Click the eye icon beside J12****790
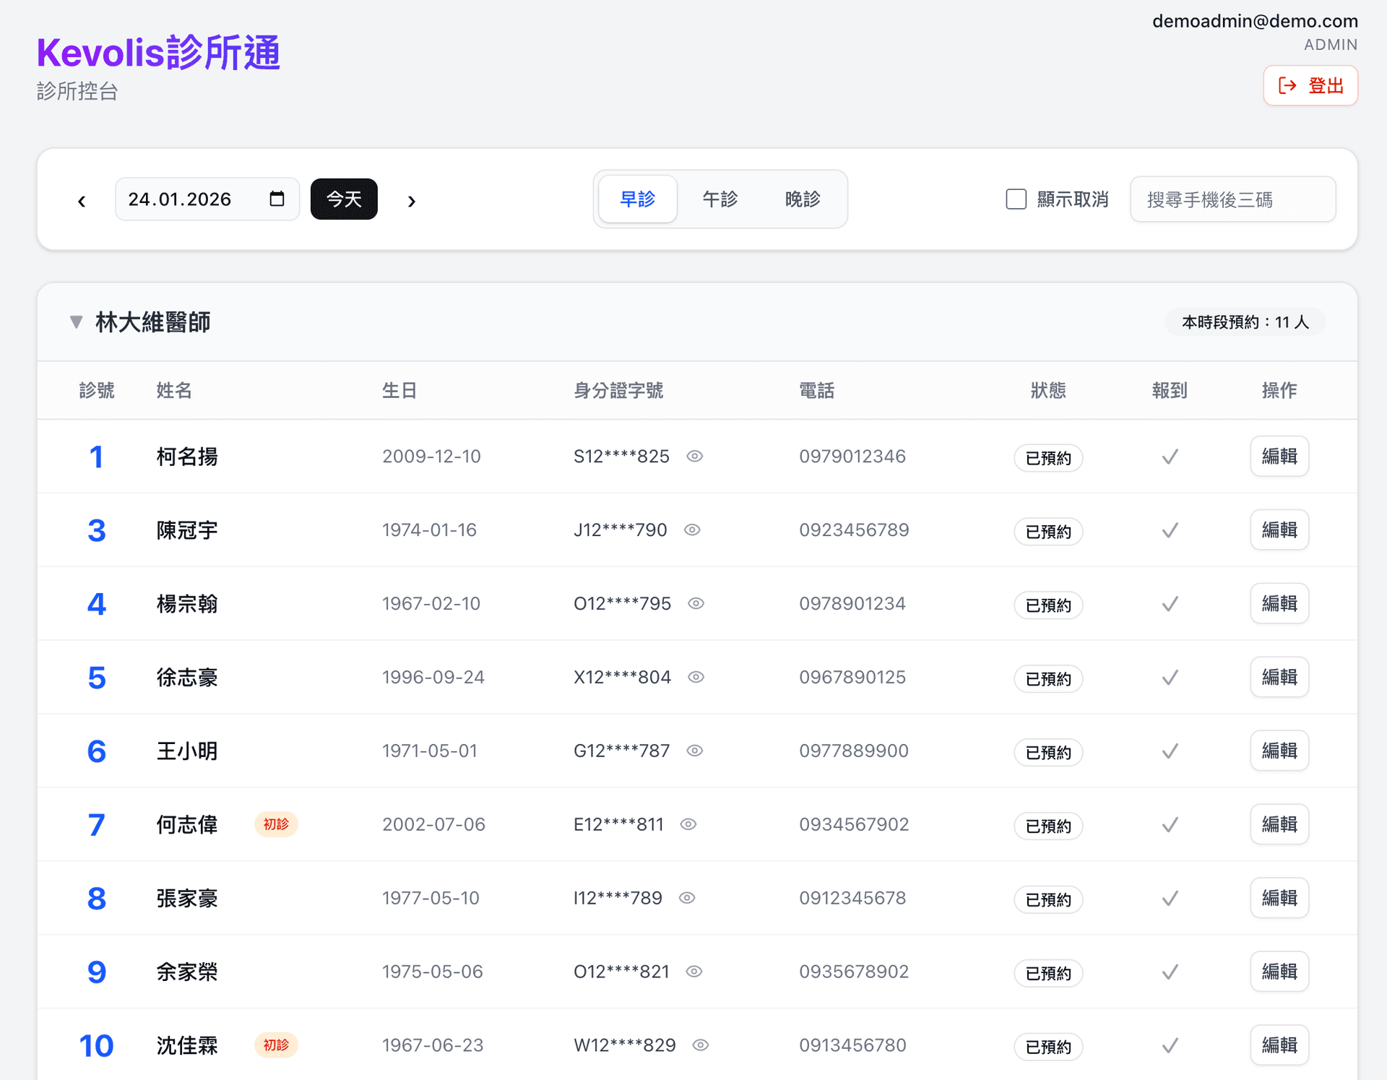1387x1080 pixels. [x=691, y=530]
